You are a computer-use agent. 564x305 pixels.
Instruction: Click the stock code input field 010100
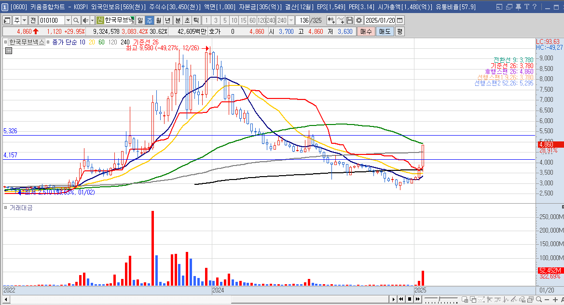click(52, 20)
